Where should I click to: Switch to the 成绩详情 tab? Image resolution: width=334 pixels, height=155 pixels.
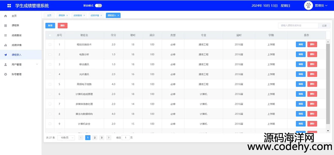tap(95, 15)
